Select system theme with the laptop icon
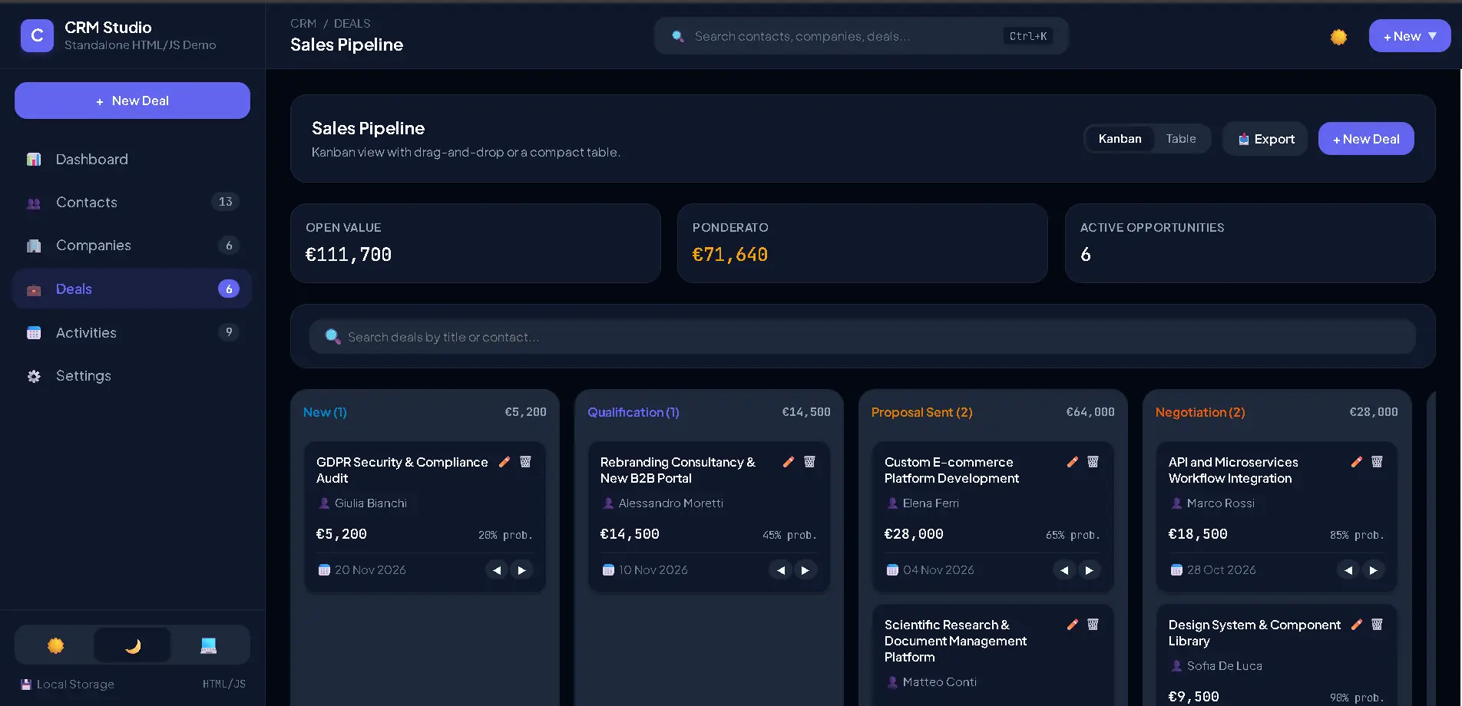Viewport: 1462px width, 706px height. 209,645
